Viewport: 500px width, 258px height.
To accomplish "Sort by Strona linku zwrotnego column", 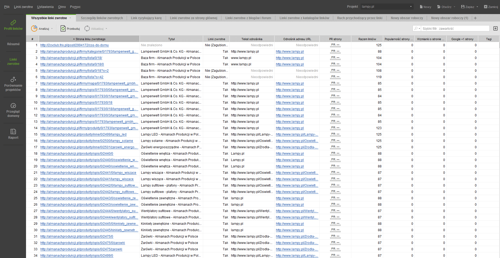I will tap(89, 39).
